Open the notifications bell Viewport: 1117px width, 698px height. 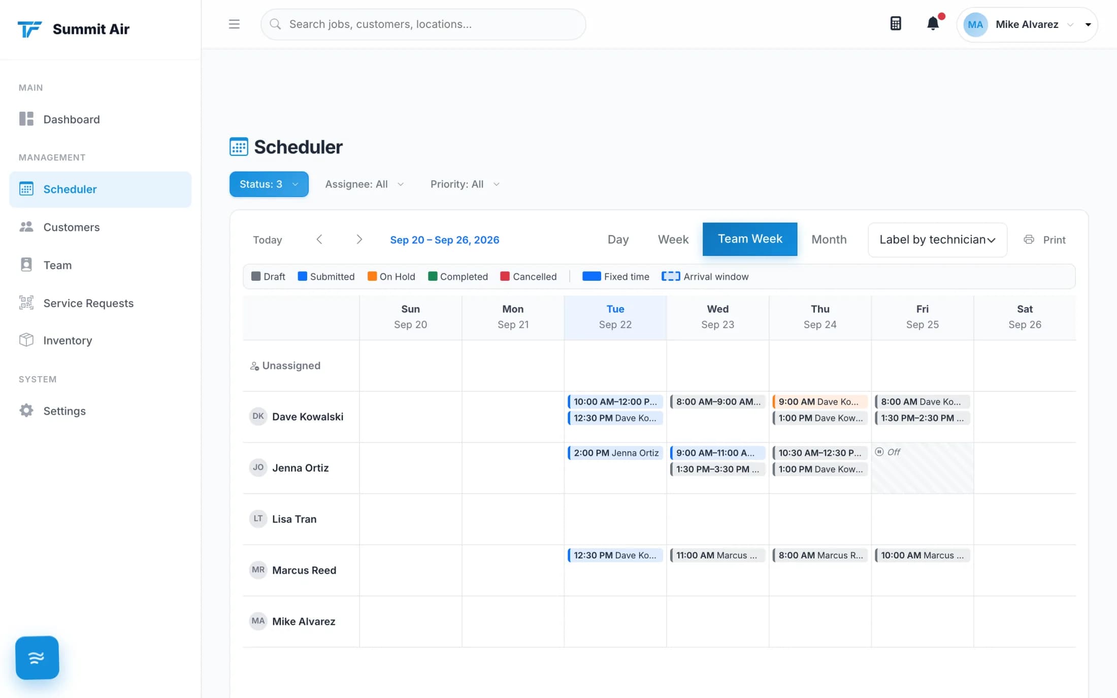[933, 24]
